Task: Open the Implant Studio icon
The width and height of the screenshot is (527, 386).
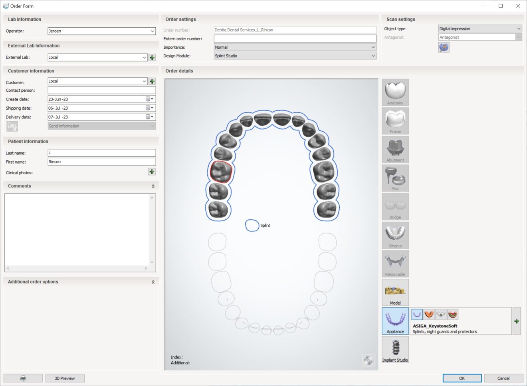Action: coord(395,349)
